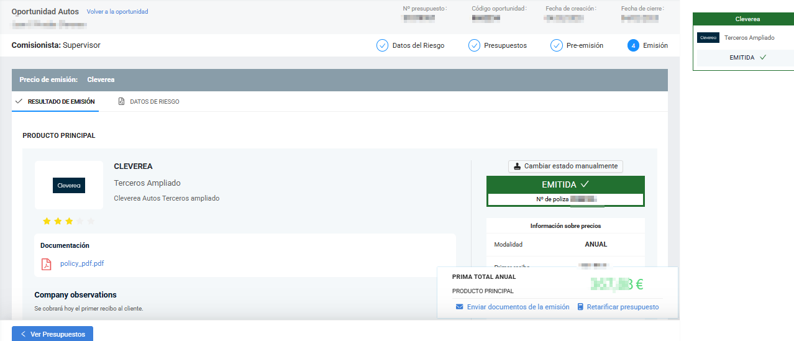Click the green EMITIDA status banner
The height and width of the screenshot is (341, 794).
point(565,184)
